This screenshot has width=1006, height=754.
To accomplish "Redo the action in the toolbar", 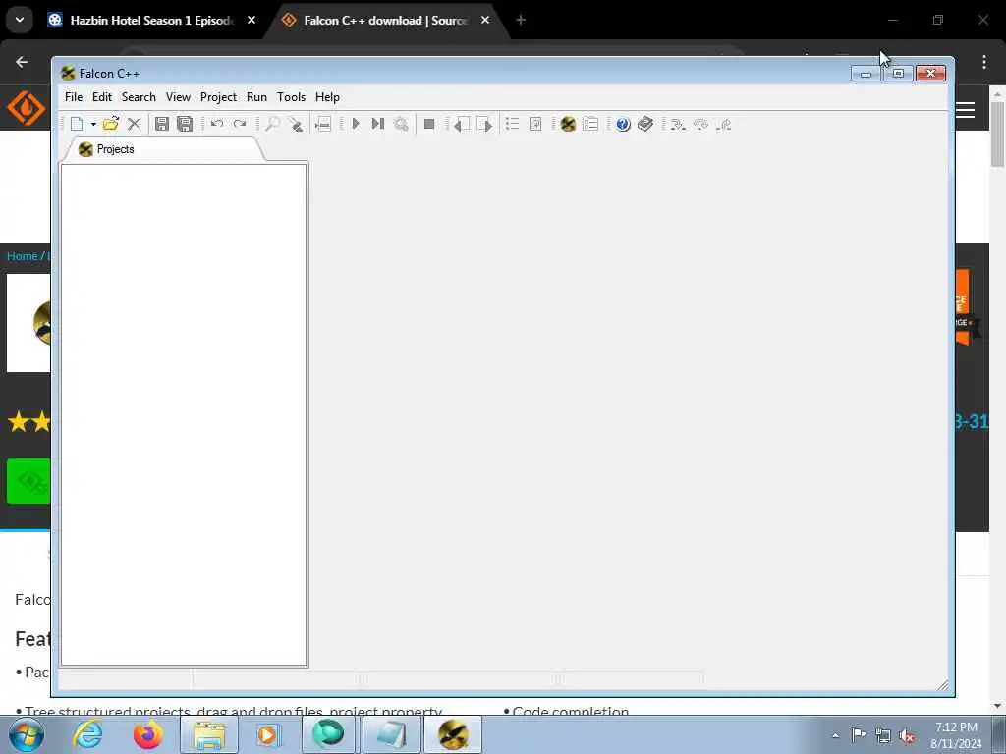I will 240,124.
